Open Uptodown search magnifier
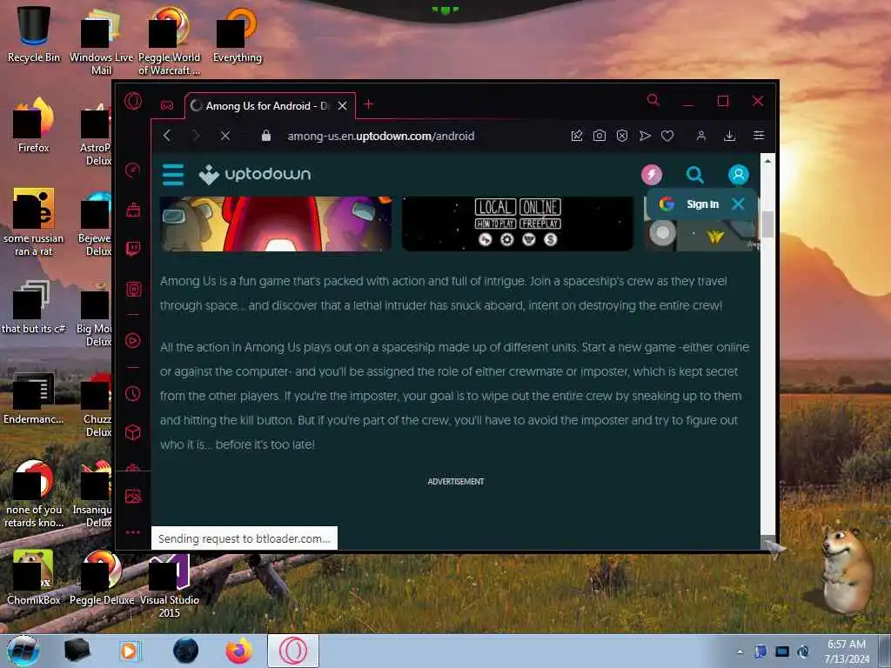The width and height of the screenshot is (891, 668). 695,175
